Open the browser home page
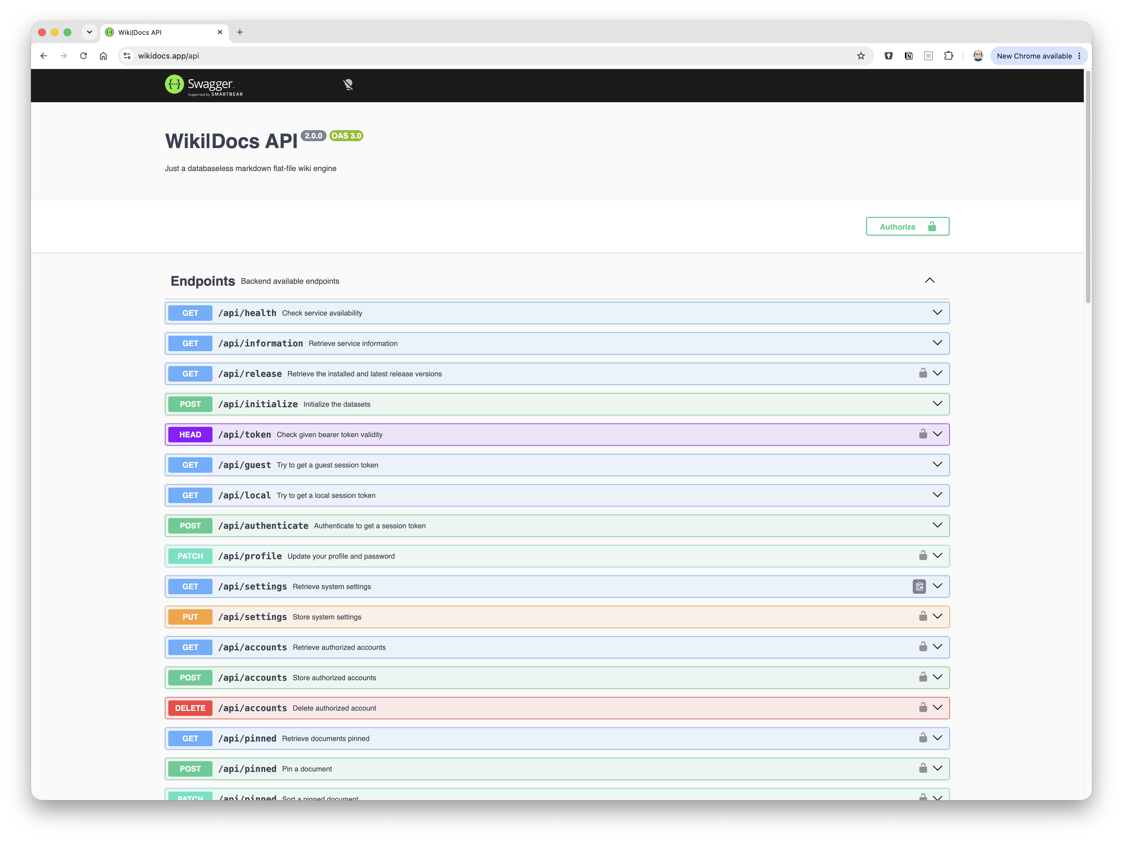The image size is (1123, 841). pos(103,56)
